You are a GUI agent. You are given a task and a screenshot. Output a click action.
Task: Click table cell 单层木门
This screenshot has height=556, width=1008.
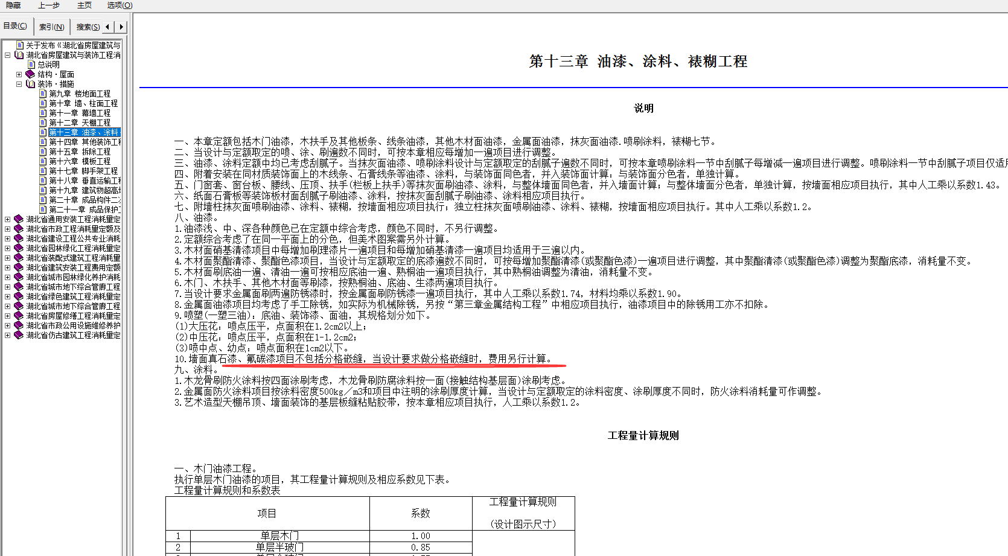279,536
